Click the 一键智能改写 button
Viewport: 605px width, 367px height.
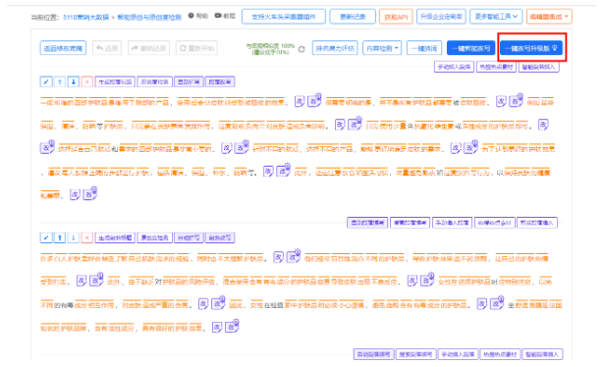470,48
